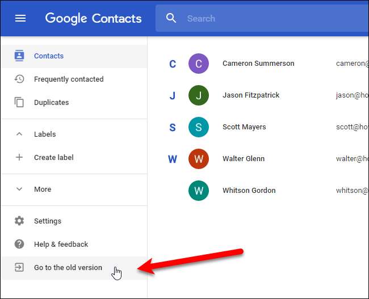Open contact Cameron Summerson
Image resolution: width=369 pixels, height=299 pixels.
258,64
